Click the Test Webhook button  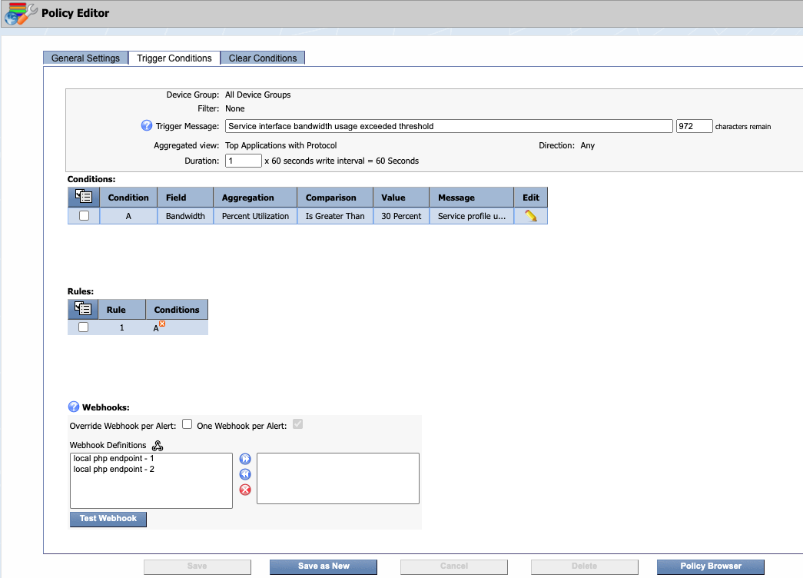click(x=108, y=519)
